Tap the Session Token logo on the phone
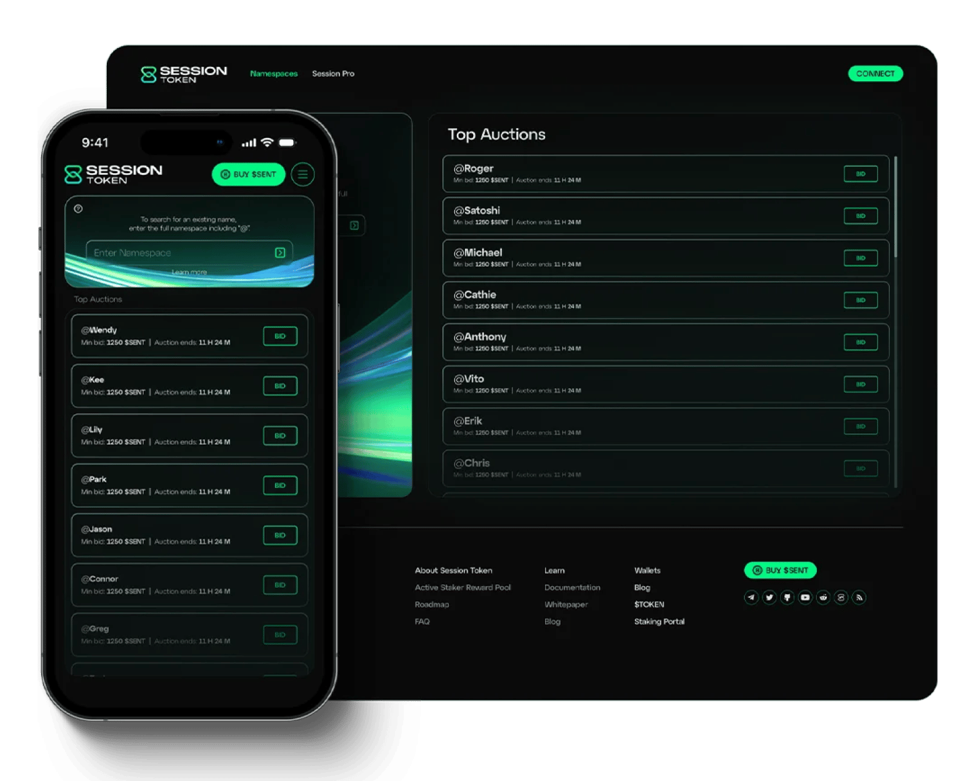 [113, 174]
